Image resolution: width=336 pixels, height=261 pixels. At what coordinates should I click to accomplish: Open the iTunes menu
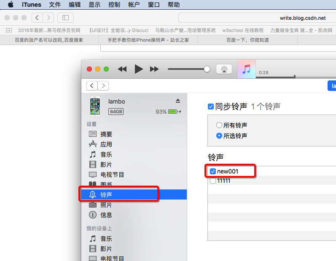tap(31, 5)
